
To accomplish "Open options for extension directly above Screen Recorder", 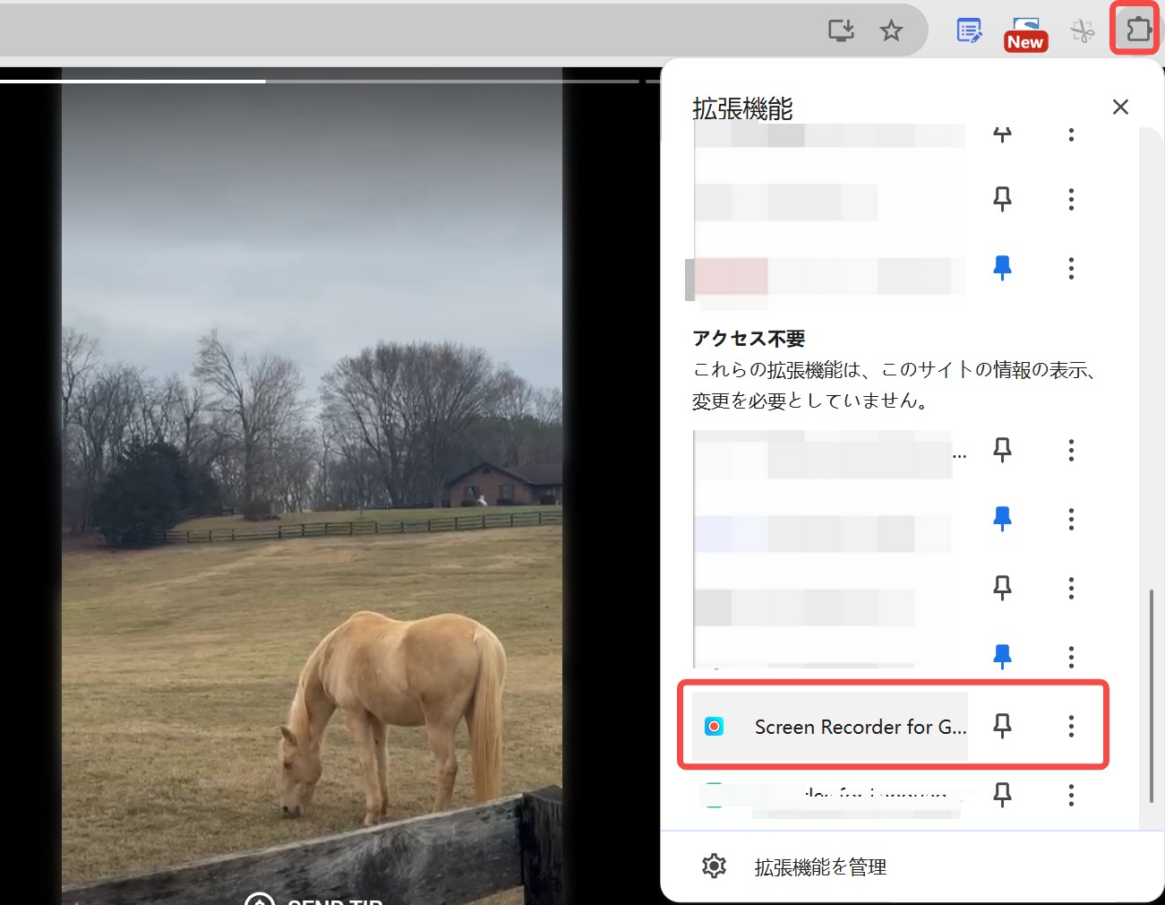I will (1071, 657).
